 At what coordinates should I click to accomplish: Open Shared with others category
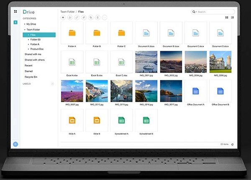pos(35,60)
